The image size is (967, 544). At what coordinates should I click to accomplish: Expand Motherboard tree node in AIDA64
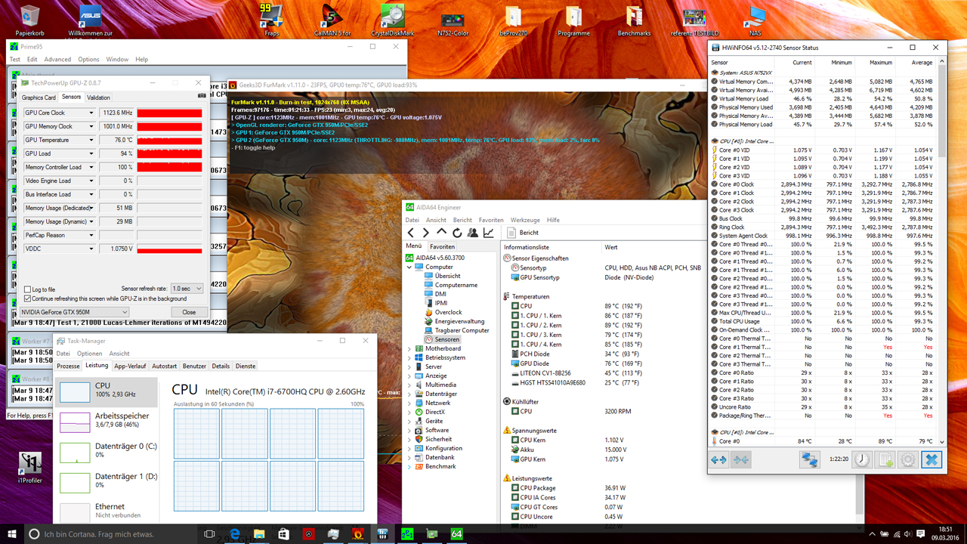(x=410, y=348)
